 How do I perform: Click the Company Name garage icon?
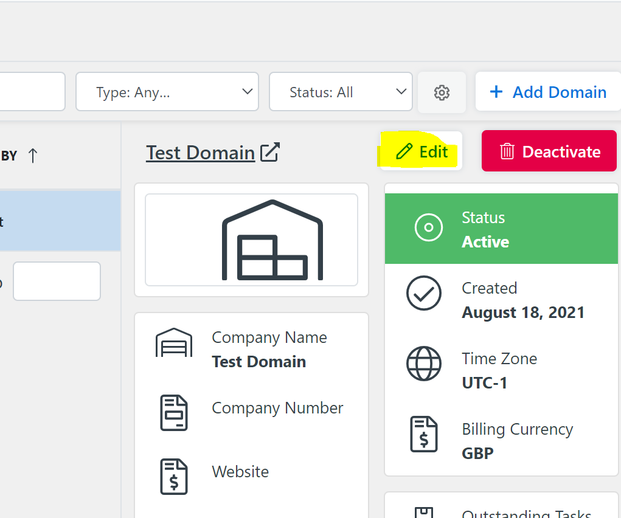pyautogui.click(x=174, y=342)
